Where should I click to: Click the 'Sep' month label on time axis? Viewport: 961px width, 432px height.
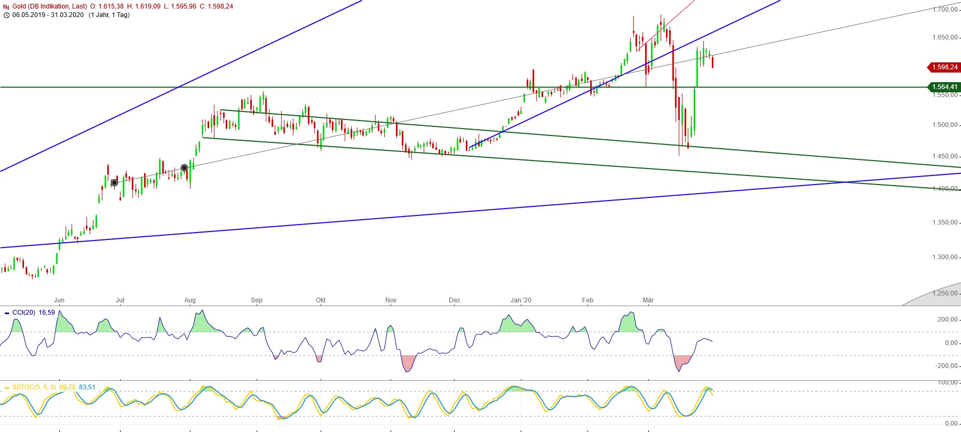coord(257,300)
